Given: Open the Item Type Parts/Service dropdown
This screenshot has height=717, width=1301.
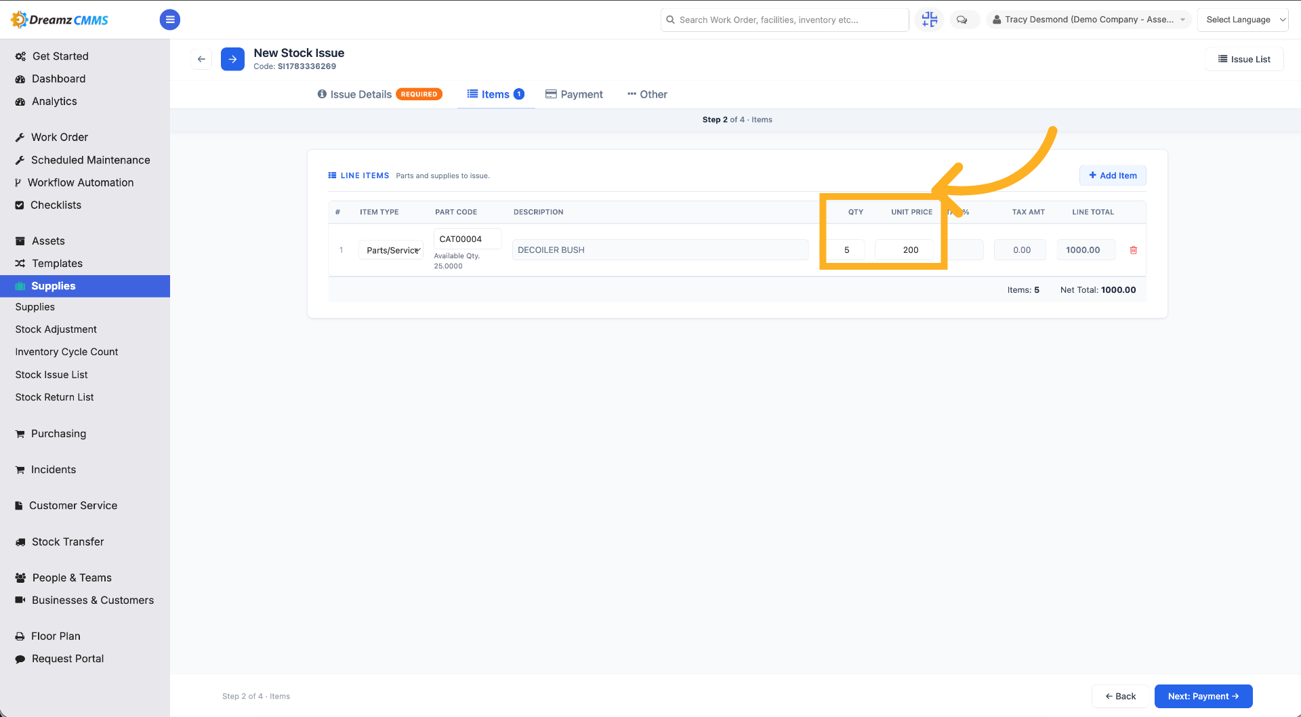Looking at the screenshot, I should [x=392, y=250].
